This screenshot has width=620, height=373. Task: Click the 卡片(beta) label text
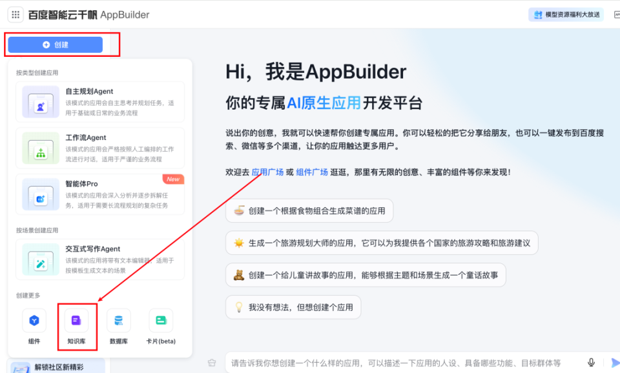(x=161, y=341)
